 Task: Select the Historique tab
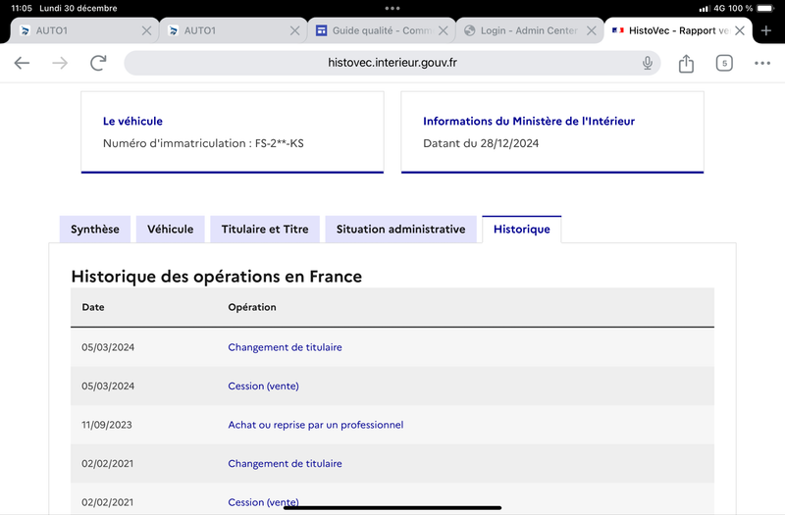tap(522, 230)
